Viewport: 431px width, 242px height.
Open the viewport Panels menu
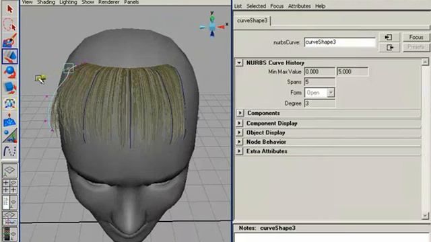pos(131,2)
